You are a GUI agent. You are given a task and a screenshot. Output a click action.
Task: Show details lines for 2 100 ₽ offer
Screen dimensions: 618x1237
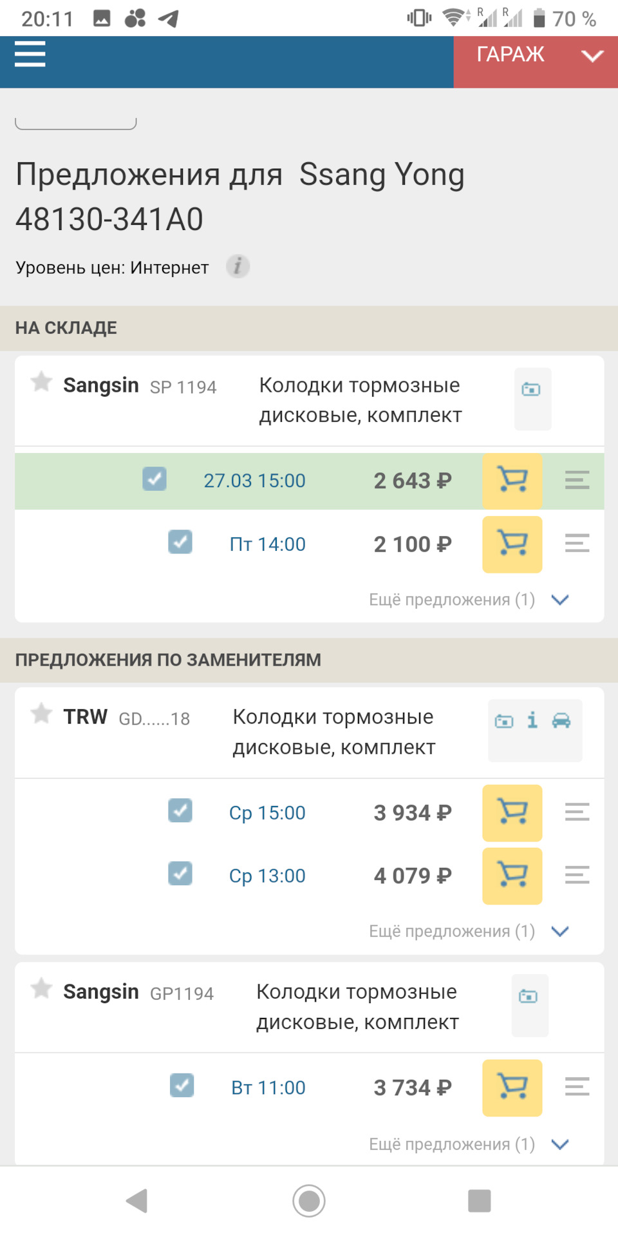(577, 544)
